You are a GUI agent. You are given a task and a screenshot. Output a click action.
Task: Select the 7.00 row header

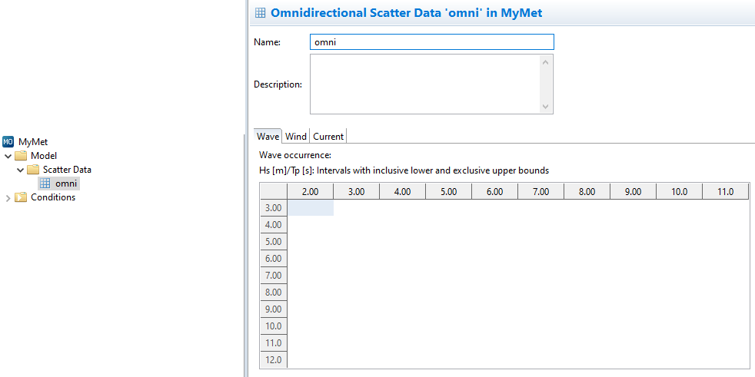(x=273, y=276)
